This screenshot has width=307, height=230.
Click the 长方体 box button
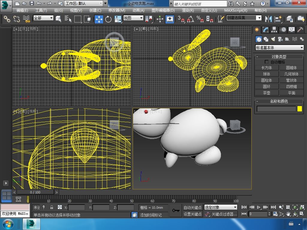point(267,68)
